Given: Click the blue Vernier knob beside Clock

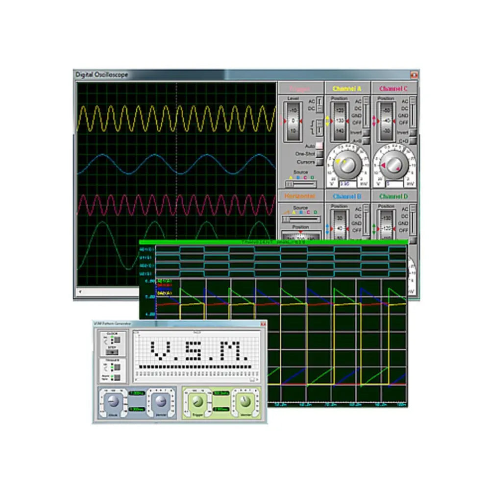Looking at the screenshot, I should tap(160, 401).
